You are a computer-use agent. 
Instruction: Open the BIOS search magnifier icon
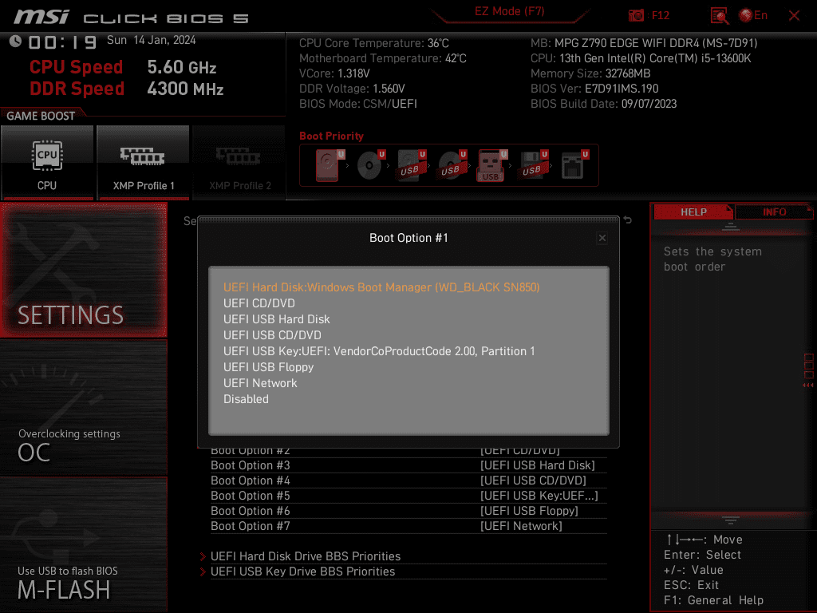tap(720, 16)
